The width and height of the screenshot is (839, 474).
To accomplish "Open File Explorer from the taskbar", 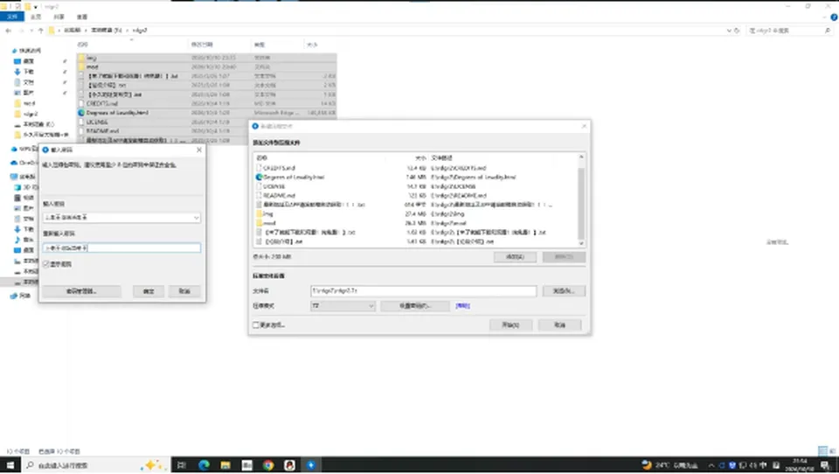I will pyautogui.click(x=225, y=465).
